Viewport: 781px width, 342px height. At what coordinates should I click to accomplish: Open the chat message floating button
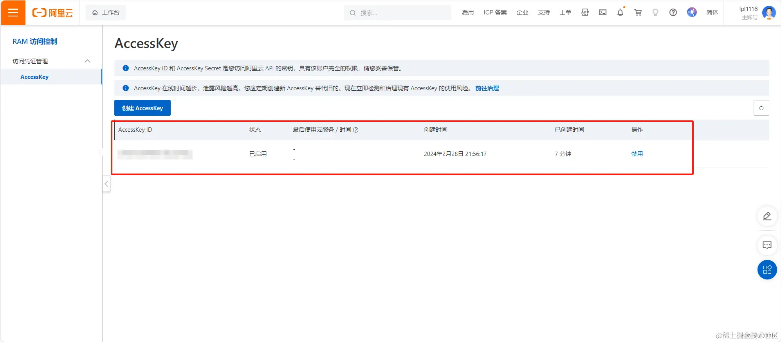coord(767,245)
